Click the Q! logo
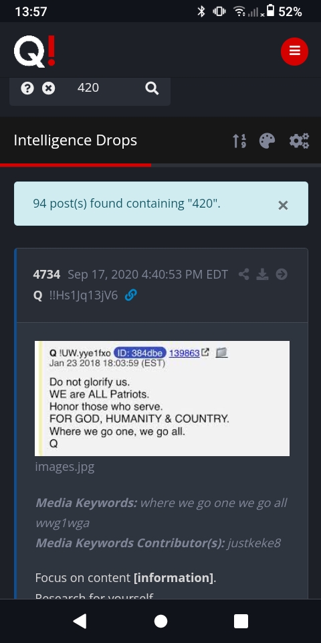Viewport: 321px width, 643px height. coord(34,52)
